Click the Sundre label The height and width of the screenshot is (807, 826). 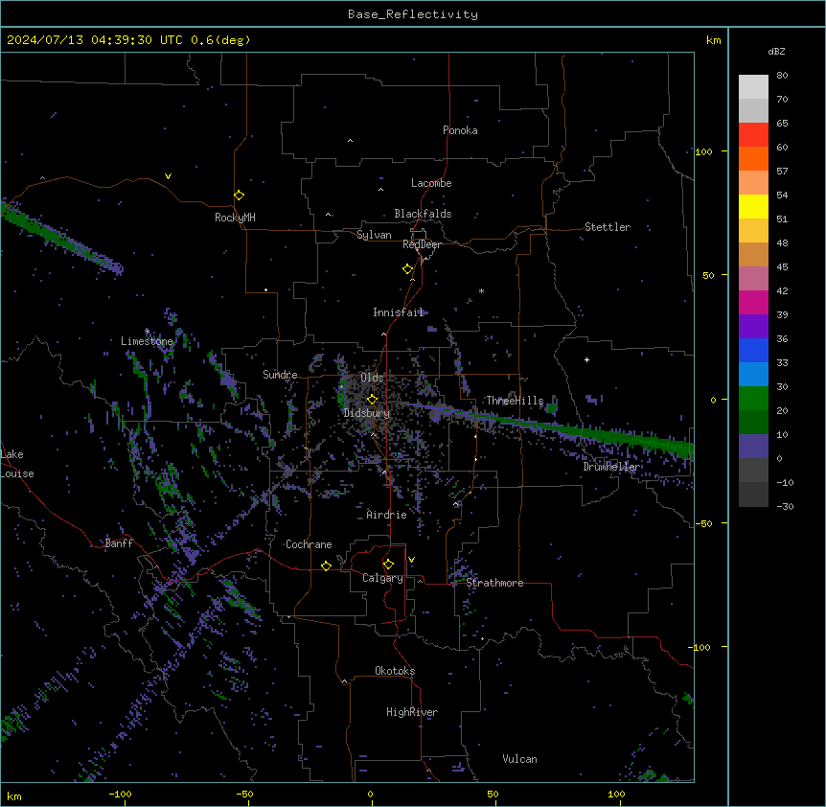click(x=280, y=375)
